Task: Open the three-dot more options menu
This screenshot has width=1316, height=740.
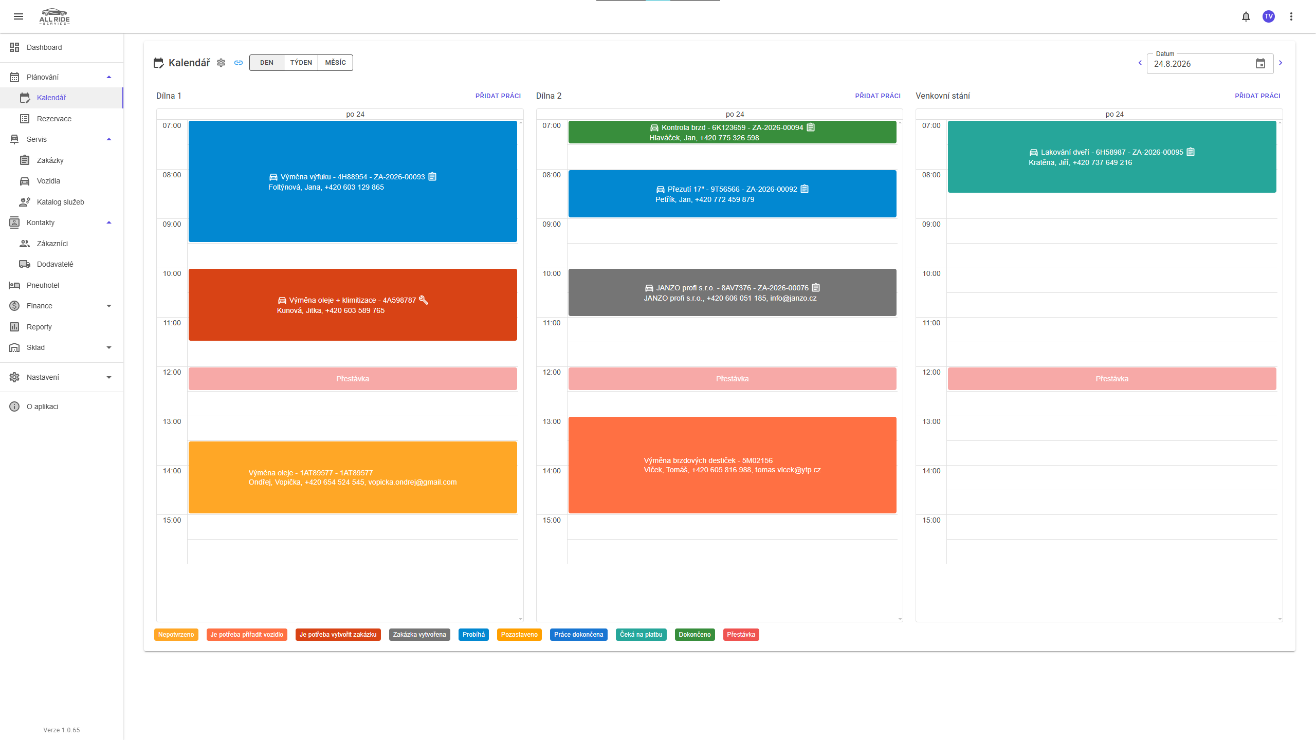Action: point(1291,16)
